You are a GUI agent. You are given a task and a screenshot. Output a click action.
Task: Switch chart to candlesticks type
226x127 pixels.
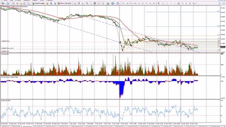pyautogui.click(x=79, y=3)
